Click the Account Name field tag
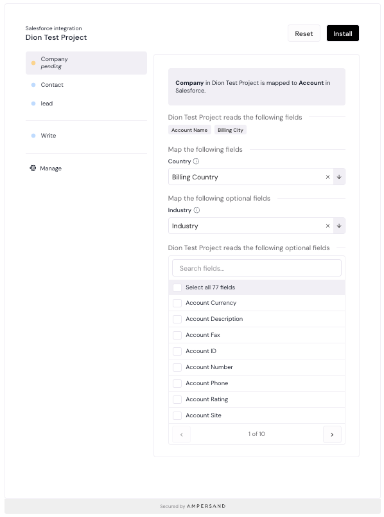The width and height of the screenshot is (384, 517). (x=189, y=130)
